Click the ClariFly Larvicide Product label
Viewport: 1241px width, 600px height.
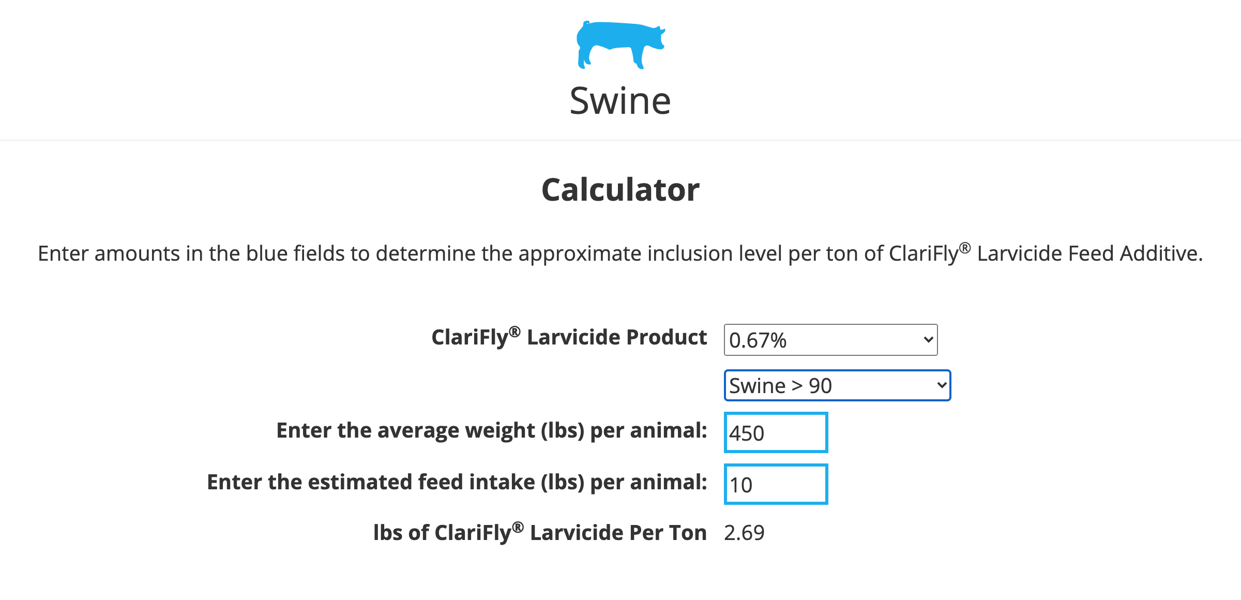point(569,337)
